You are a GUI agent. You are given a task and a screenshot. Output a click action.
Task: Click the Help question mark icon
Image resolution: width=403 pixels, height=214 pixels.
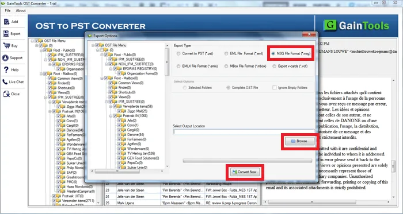click(x=6, y=69)
